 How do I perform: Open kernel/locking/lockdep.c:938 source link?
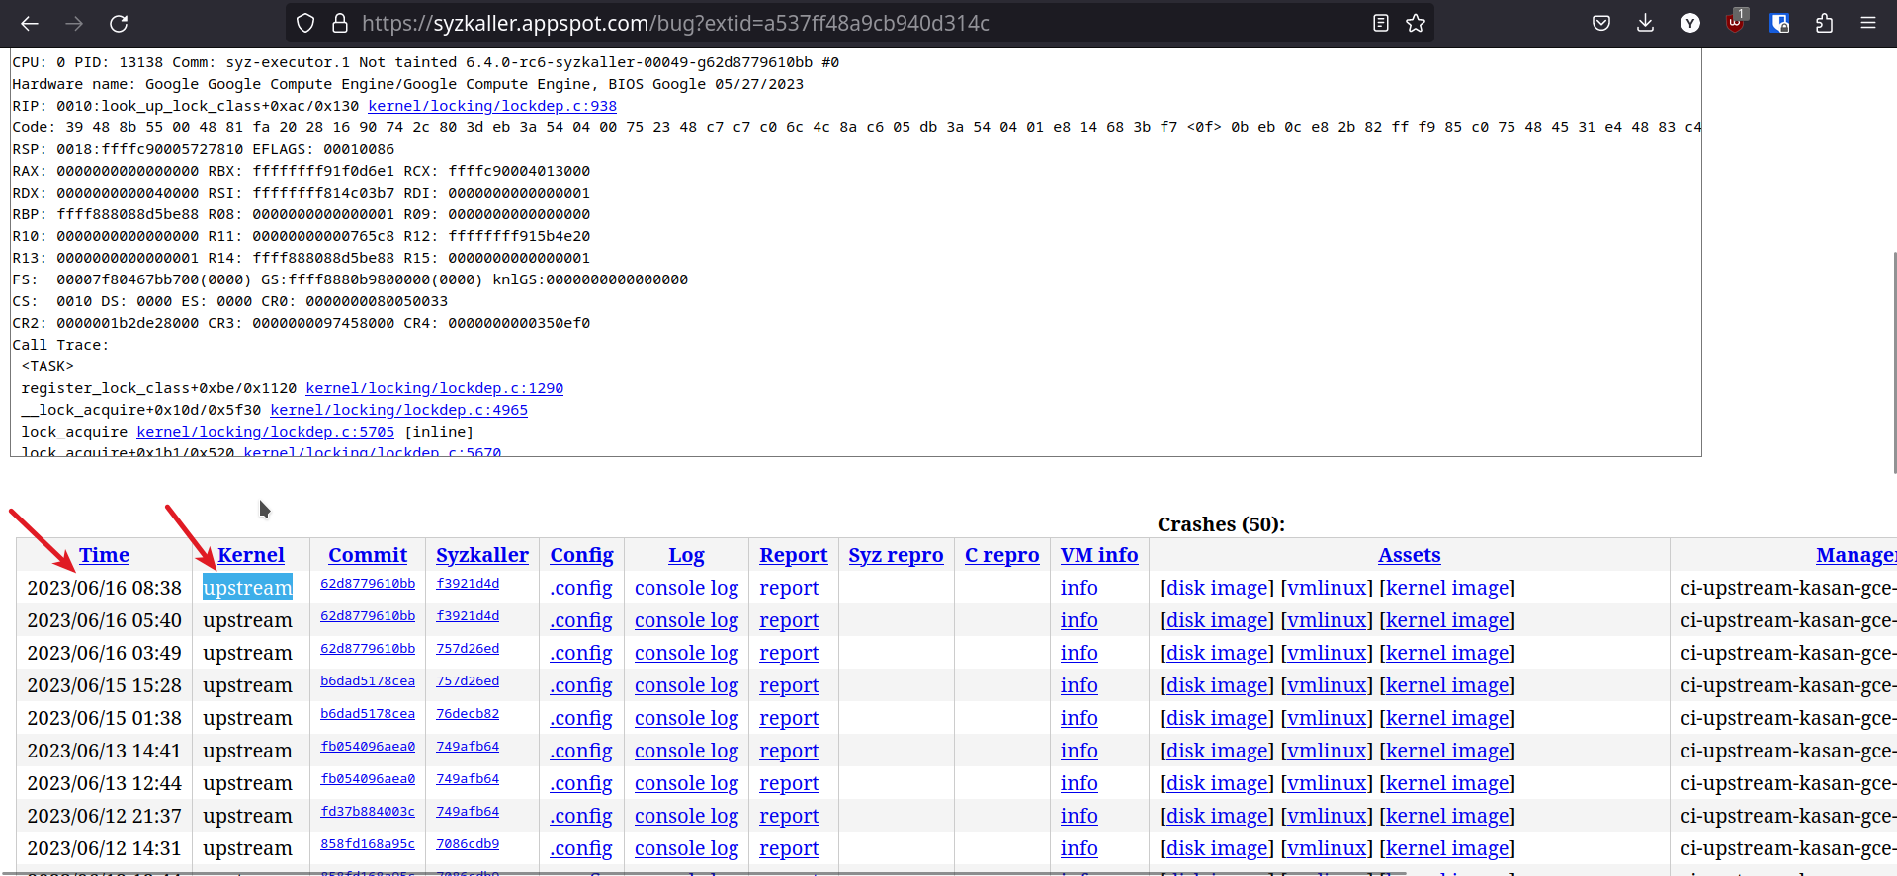click(x=492, y=106)
